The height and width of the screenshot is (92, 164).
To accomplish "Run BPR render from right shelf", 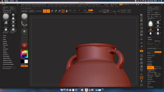I will 141,15.
